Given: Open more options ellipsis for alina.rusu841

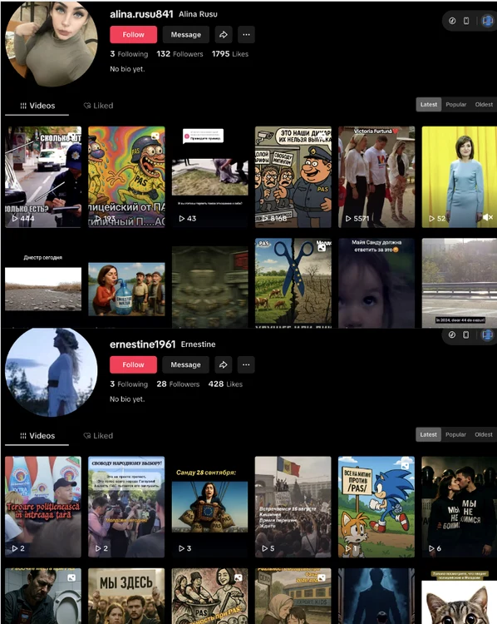Looking at the screenshot, I should 246,35.
